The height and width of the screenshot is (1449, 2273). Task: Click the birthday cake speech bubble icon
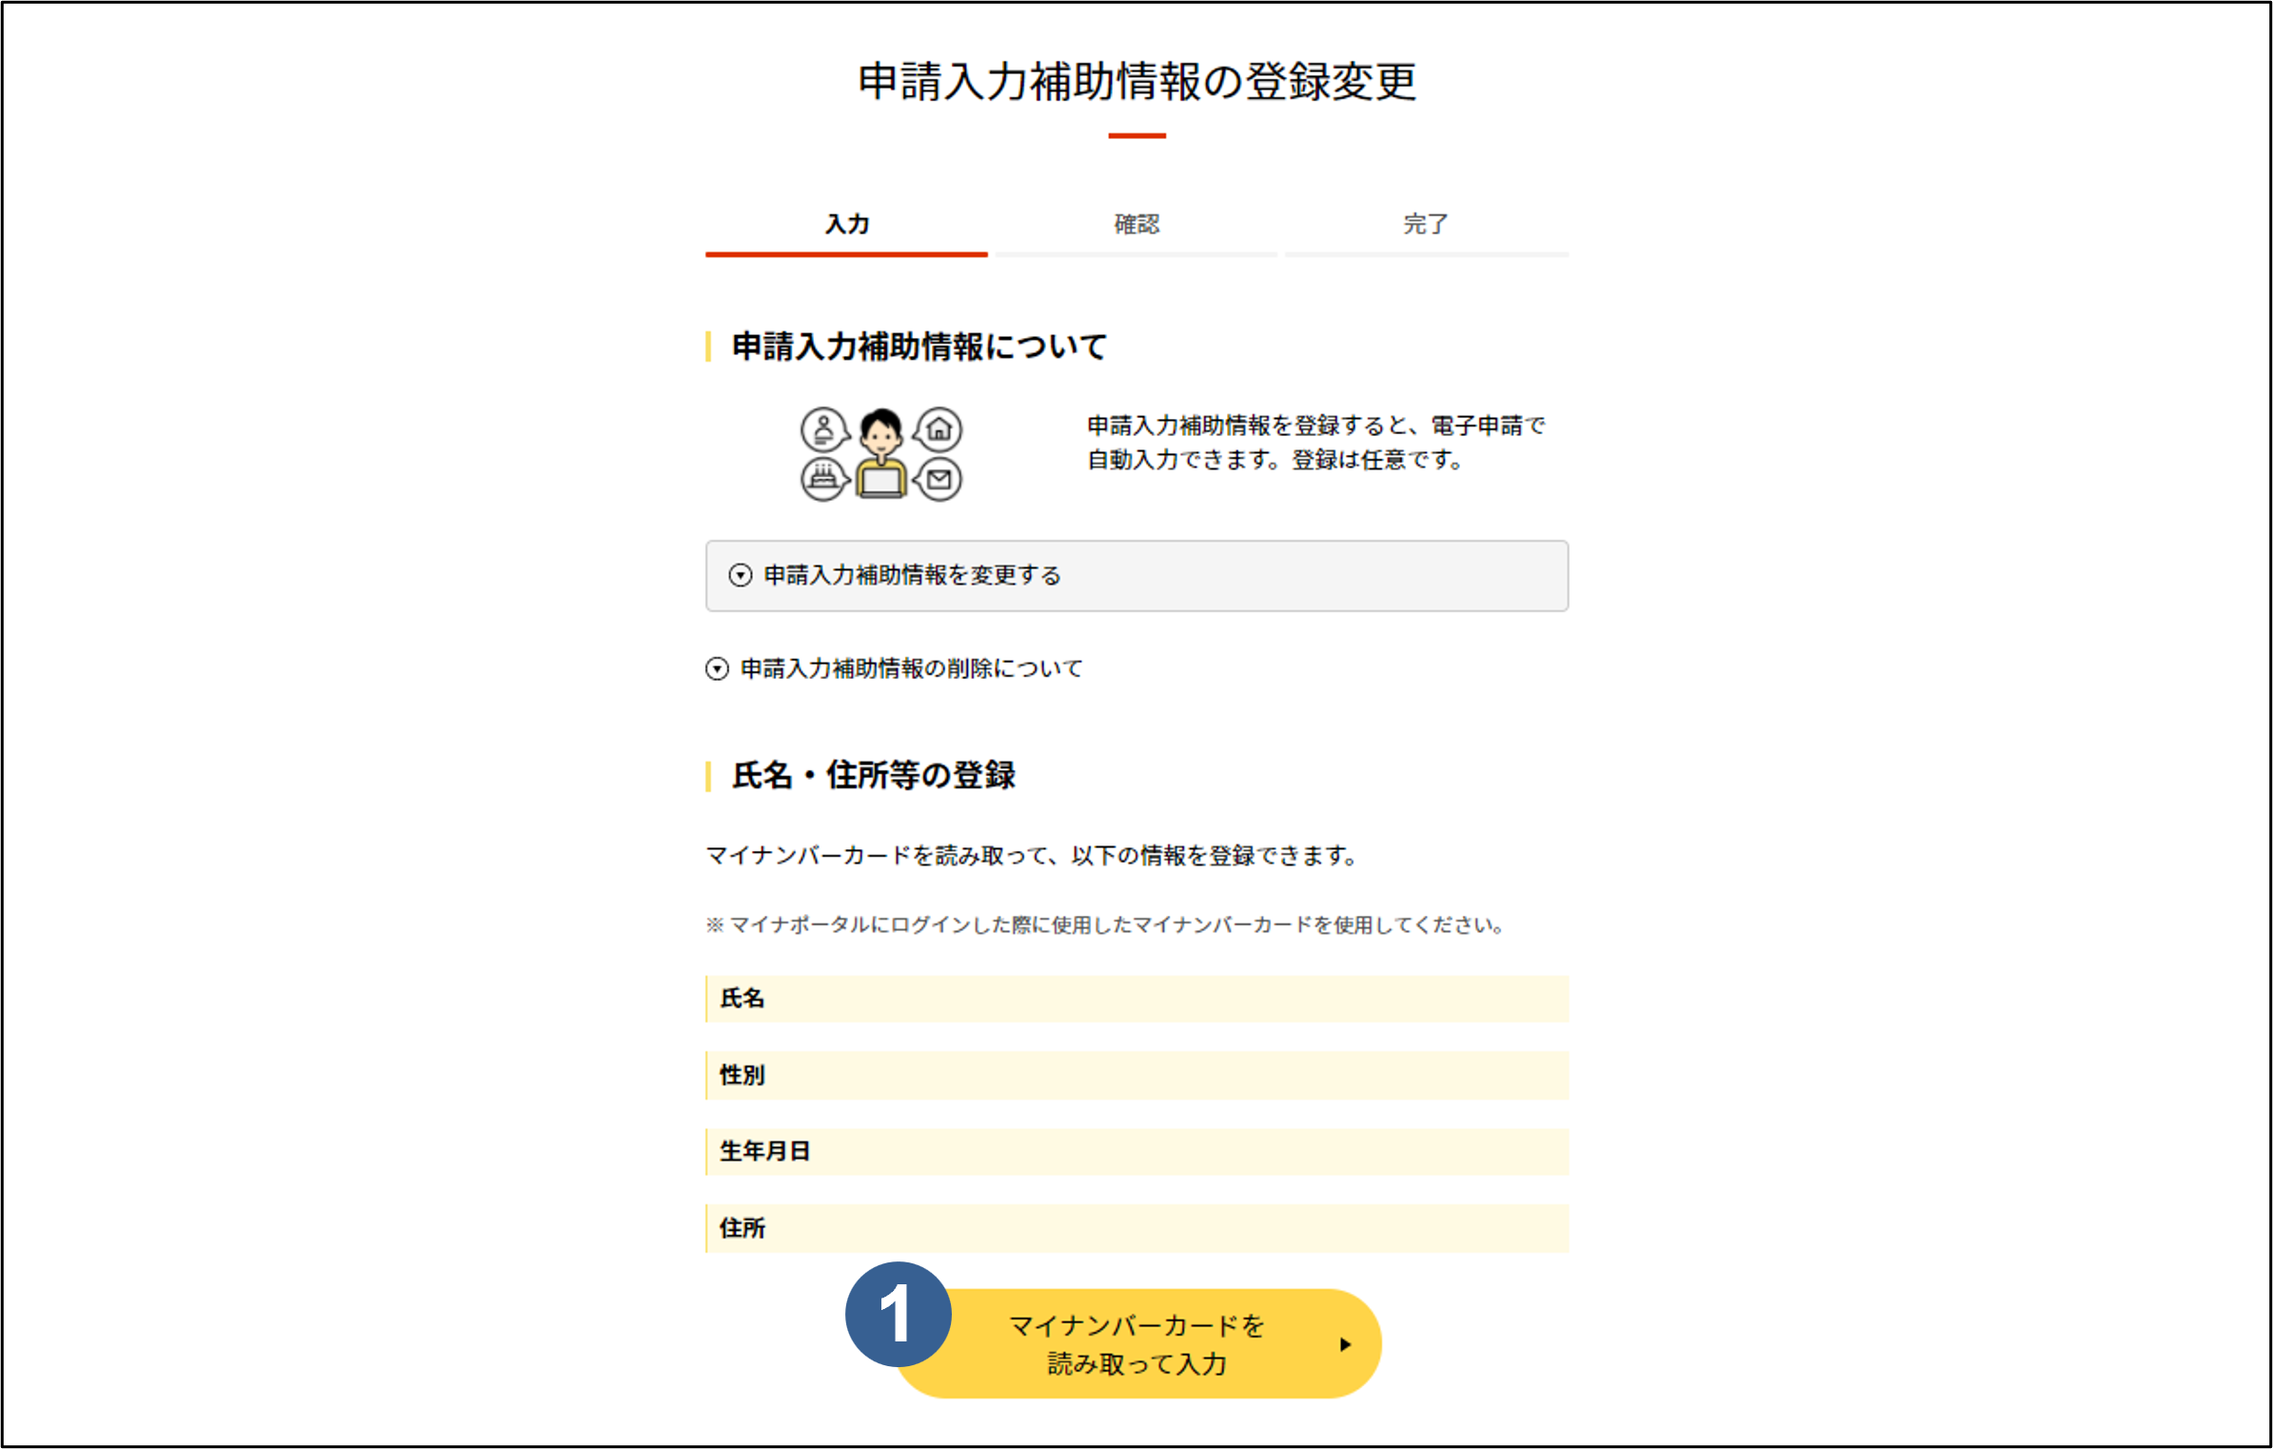[x=824, y=479]
